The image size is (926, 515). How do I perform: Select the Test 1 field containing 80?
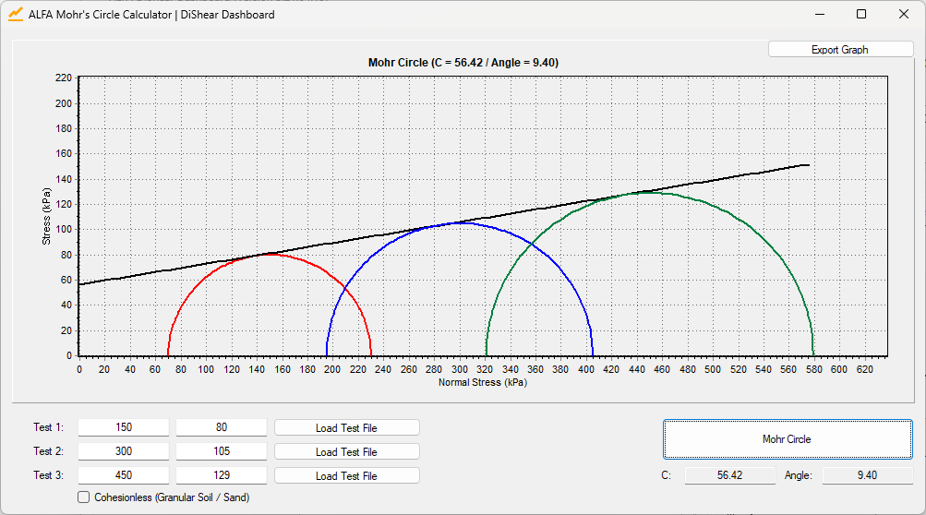tap(222, 428)
